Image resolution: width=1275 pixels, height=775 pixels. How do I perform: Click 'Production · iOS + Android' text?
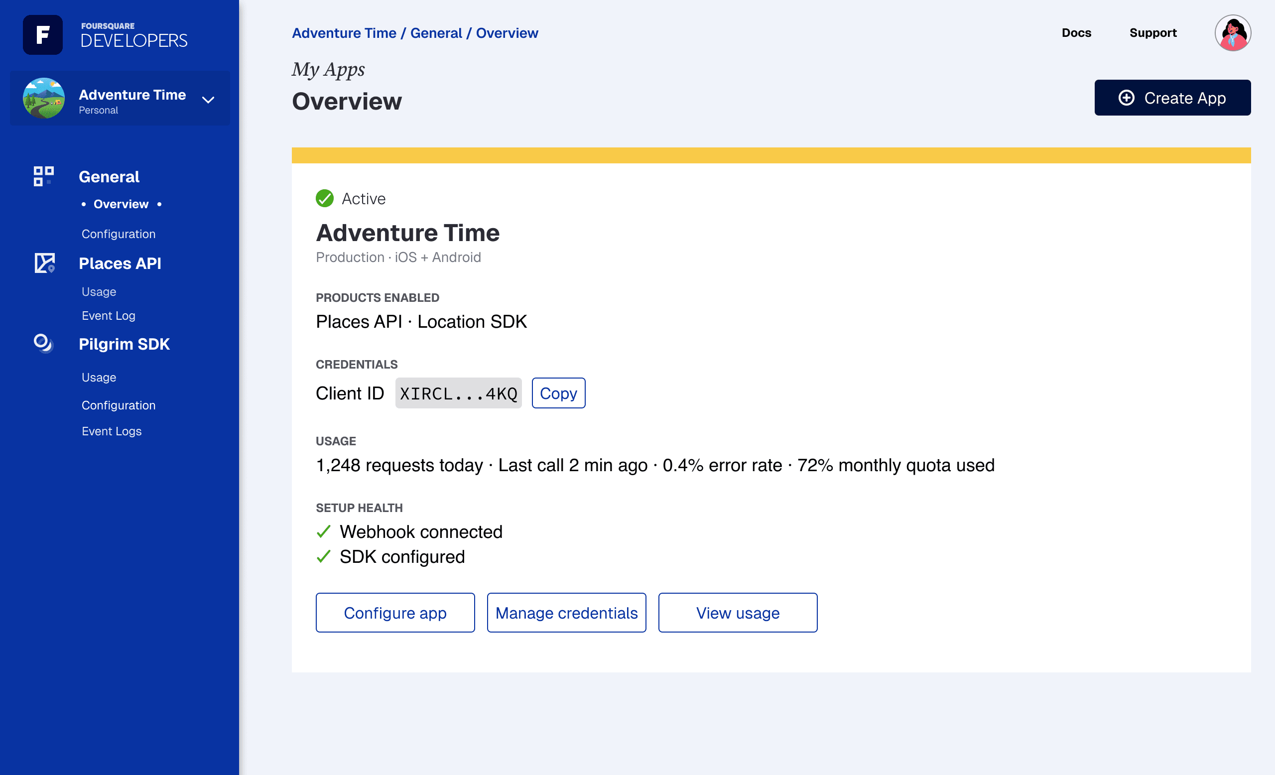[x=398, y=257]
